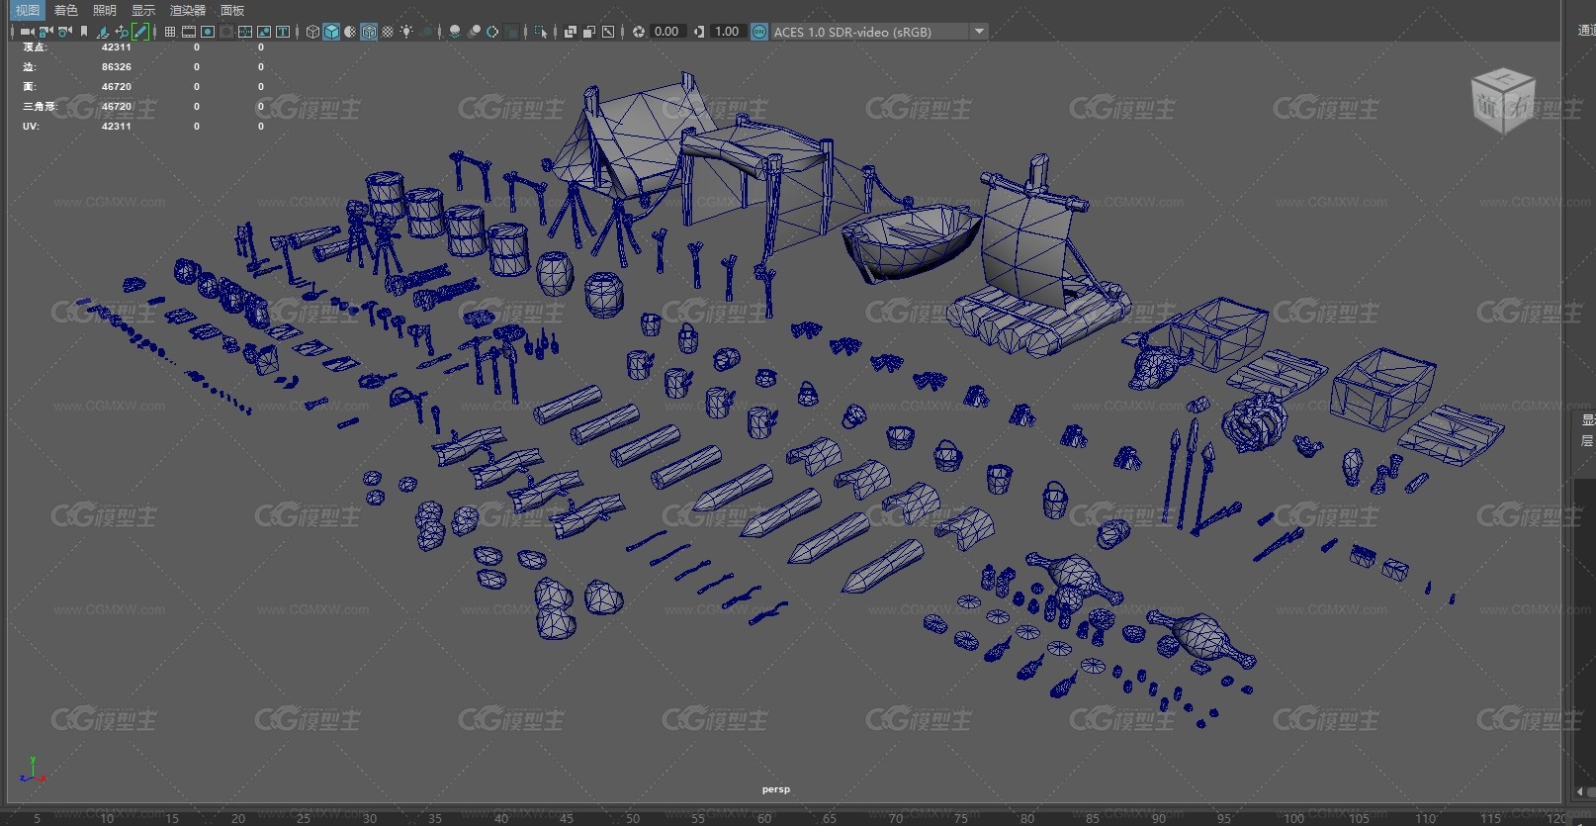Click the Exposure value field 0.00

(x=667, y=32)
